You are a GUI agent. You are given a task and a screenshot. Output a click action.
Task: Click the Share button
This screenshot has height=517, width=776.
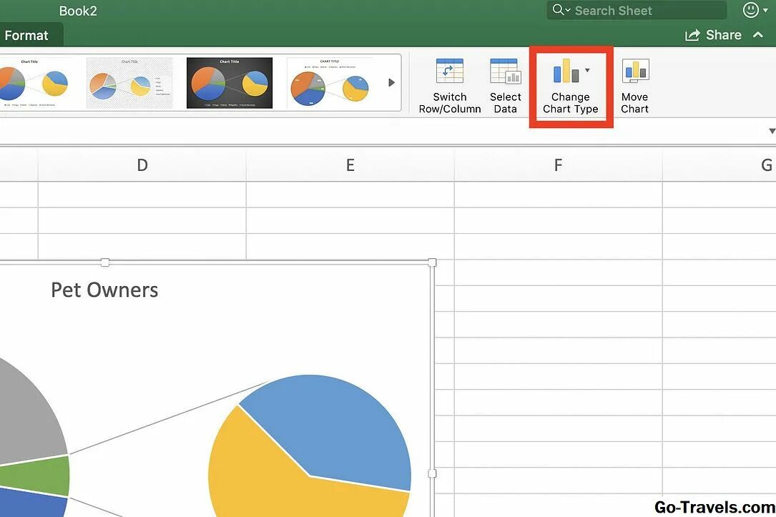point(713,35)
